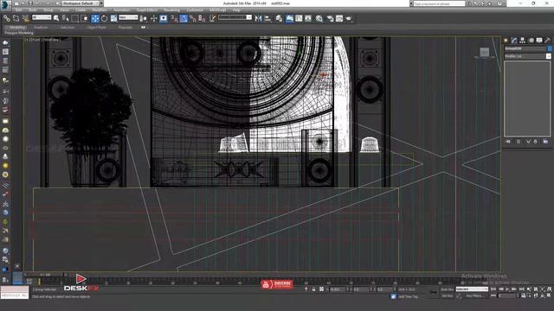This screenshot has width=554, height=311.
Task: Activate the Select and Rotate tool
Action: pyautogui.click(x=104, y=18)
